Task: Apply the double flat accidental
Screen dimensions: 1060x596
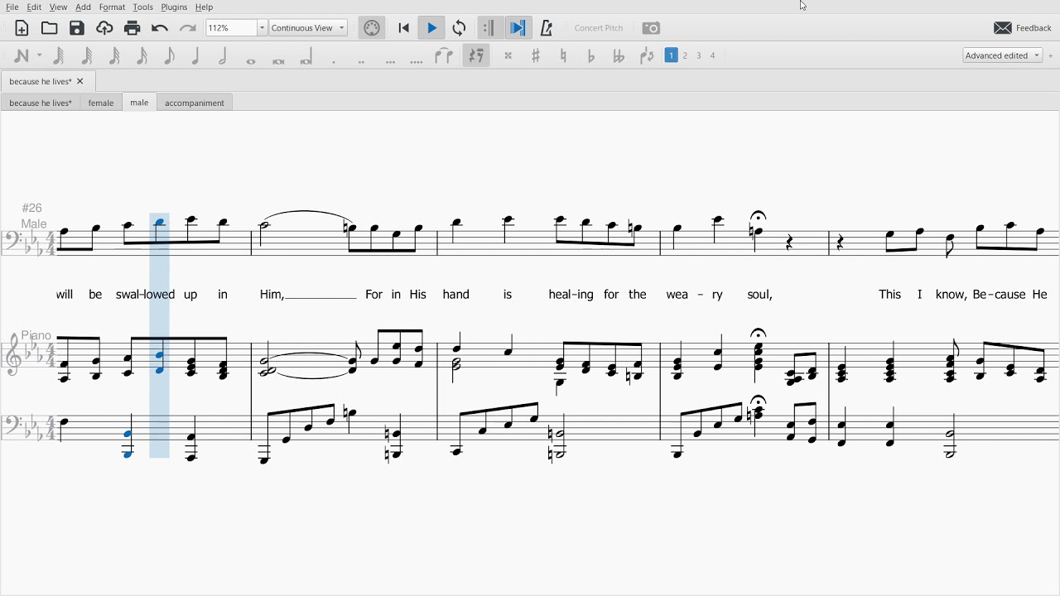Action: click(x=619, y=55)
